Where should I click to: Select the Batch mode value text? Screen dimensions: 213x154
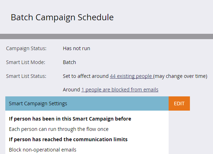(69, 62)
